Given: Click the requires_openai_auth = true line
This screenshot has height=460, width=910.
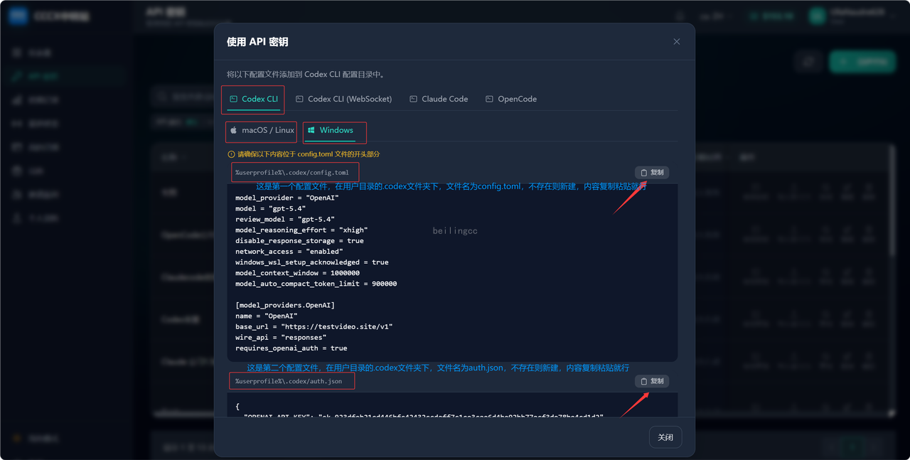Looking at the screenshot, I should 291,348.
